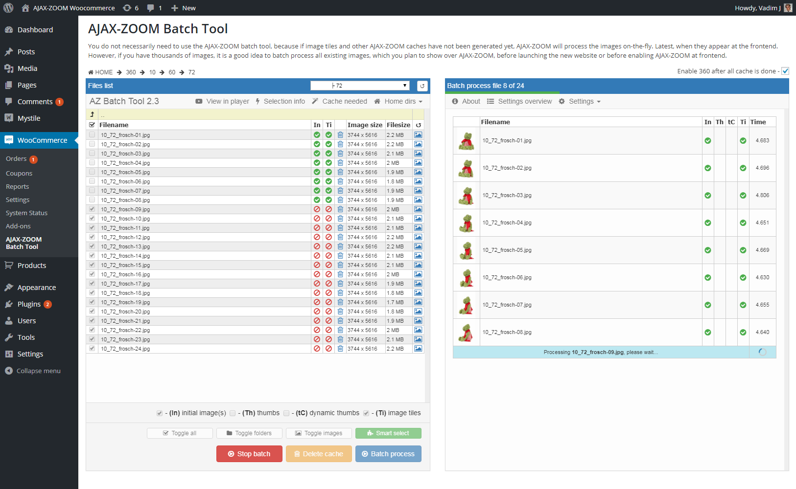The image size is (796, 489).
Task: Toggle (Th) thumbs checkbox
Action: pos(233,413)
